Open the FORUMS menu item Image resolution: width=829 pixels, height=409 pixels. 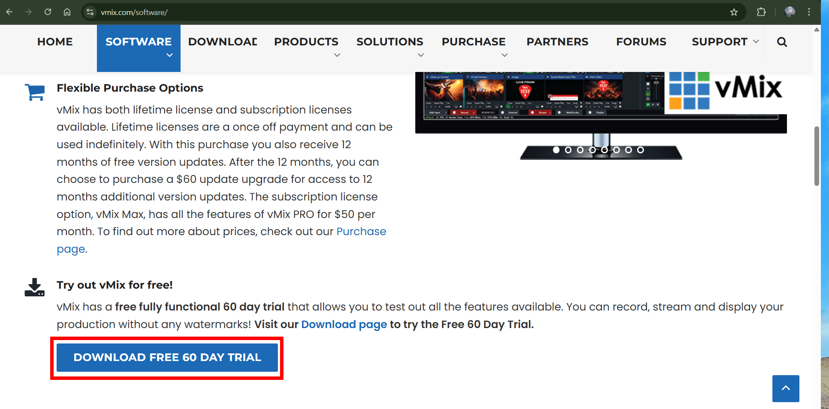click(x=641, y=42)
